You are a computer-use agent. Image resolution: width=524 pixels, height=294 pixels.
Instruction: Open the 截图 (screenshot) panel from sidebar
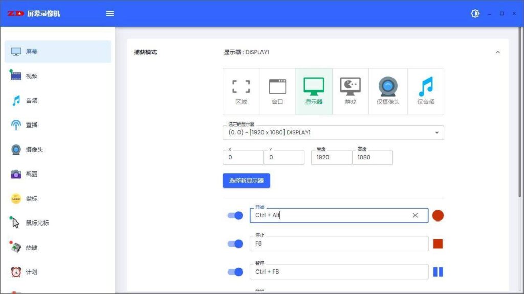click(x=30, y=174)
